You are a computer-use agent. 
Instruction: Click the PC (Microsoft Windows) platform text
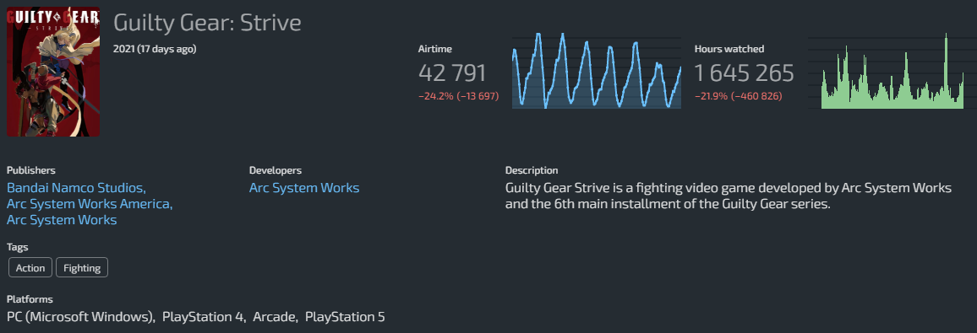[x=81, y=317]
